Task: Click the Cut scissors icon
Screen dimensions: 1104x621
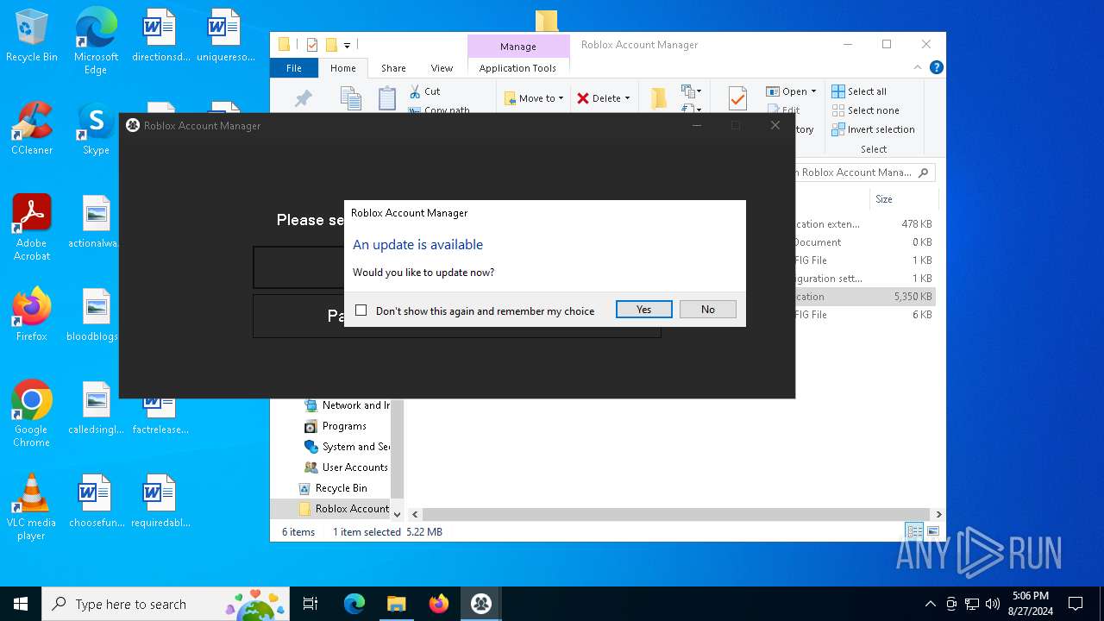Action: pos(415,91)
